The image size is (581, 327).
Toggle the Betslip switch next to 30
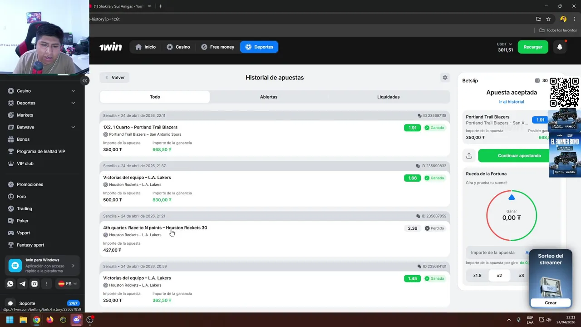pos(538,80)
